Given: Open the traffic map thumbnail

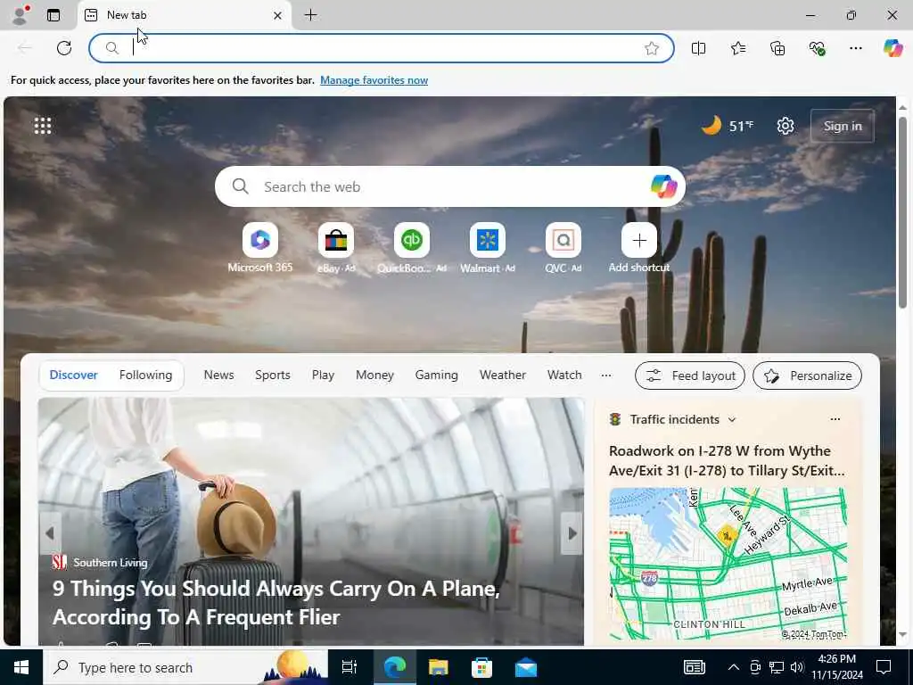Looking at the screenshot, I should pyautogui.click(x=728, y=564).
